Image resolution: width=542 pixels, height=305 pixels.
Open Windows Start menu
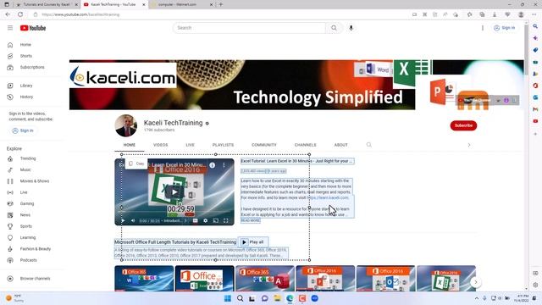pos(228,298)
